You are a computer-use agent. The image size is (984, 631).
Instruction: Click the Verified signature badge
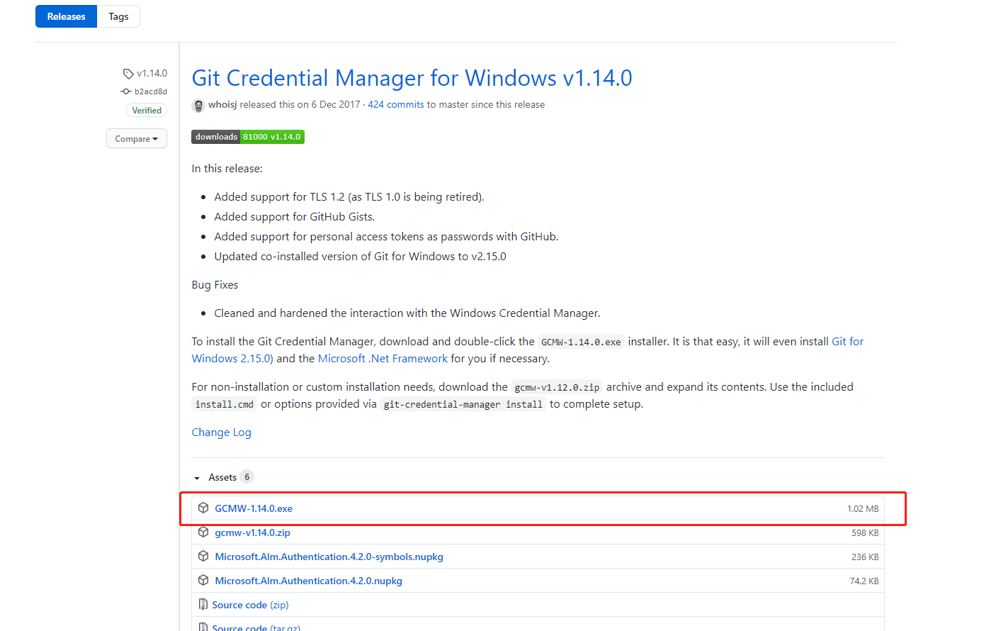click(146, 110)
